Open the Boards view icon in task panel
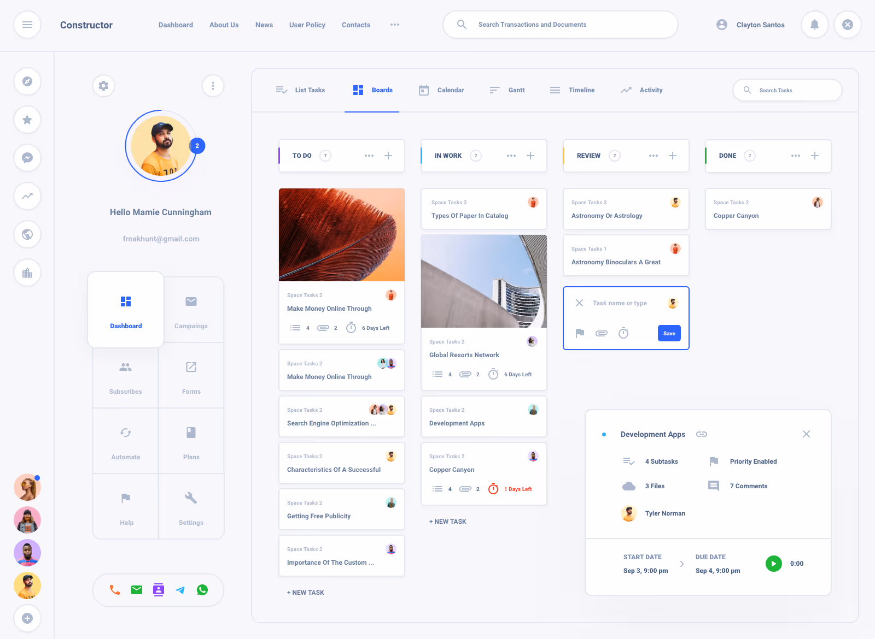 pyautogui.click(x=358, y=90)
